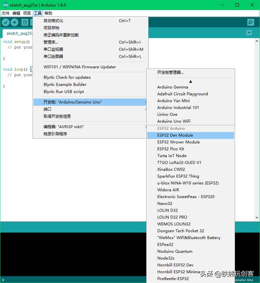Screen dimensions: 260x283
Task: Expand the 端口 port submenu
Action: 91,109
